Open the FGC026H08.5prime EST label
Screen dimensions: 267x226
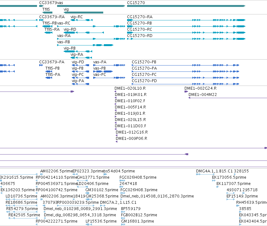138,177
